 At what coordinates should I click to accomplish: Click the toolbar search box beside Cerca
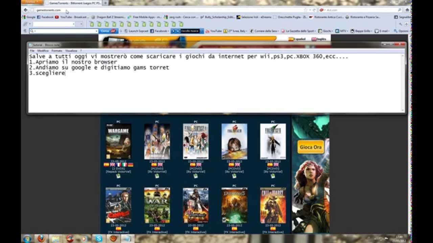click(x=64, y=31)
